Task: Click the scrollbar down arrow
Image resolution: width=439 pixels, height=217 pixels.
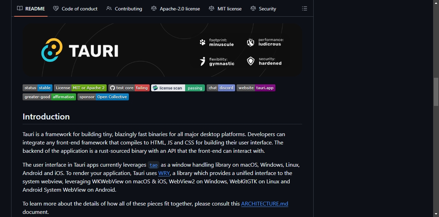Action: click(436, 214)
